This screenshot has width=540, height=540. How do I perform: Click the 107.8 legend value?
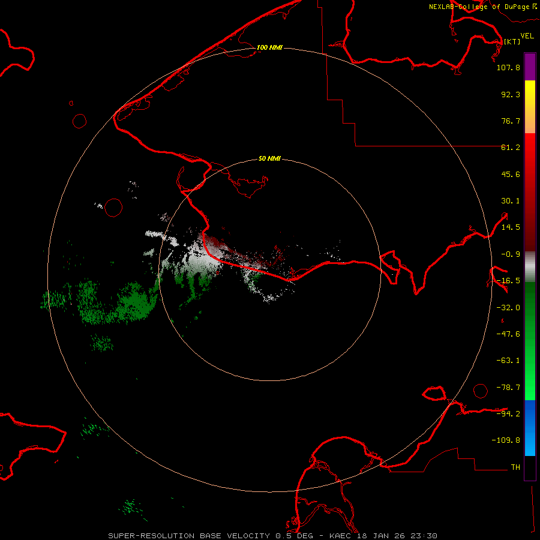508,67
